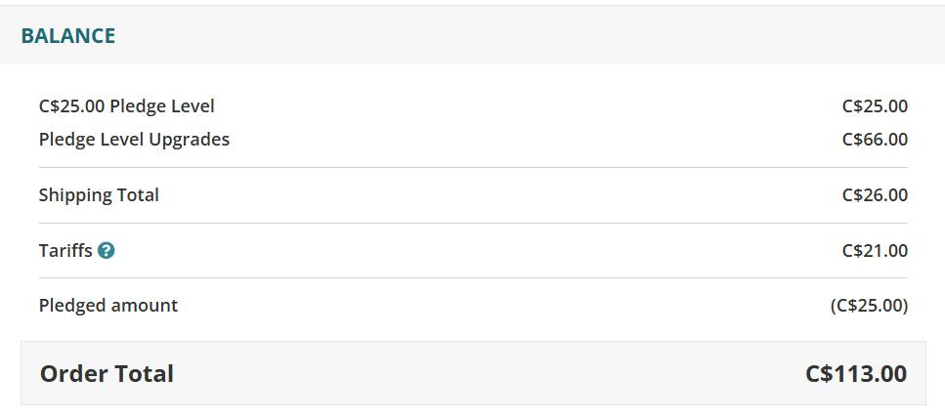This screenshot has width=945, height=420.
Task: Click the BALANCE section heading
Action: click(68, 36)
